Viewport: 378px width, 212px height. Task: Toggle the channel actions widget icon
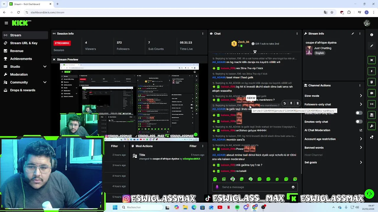(x=372, y=115)
